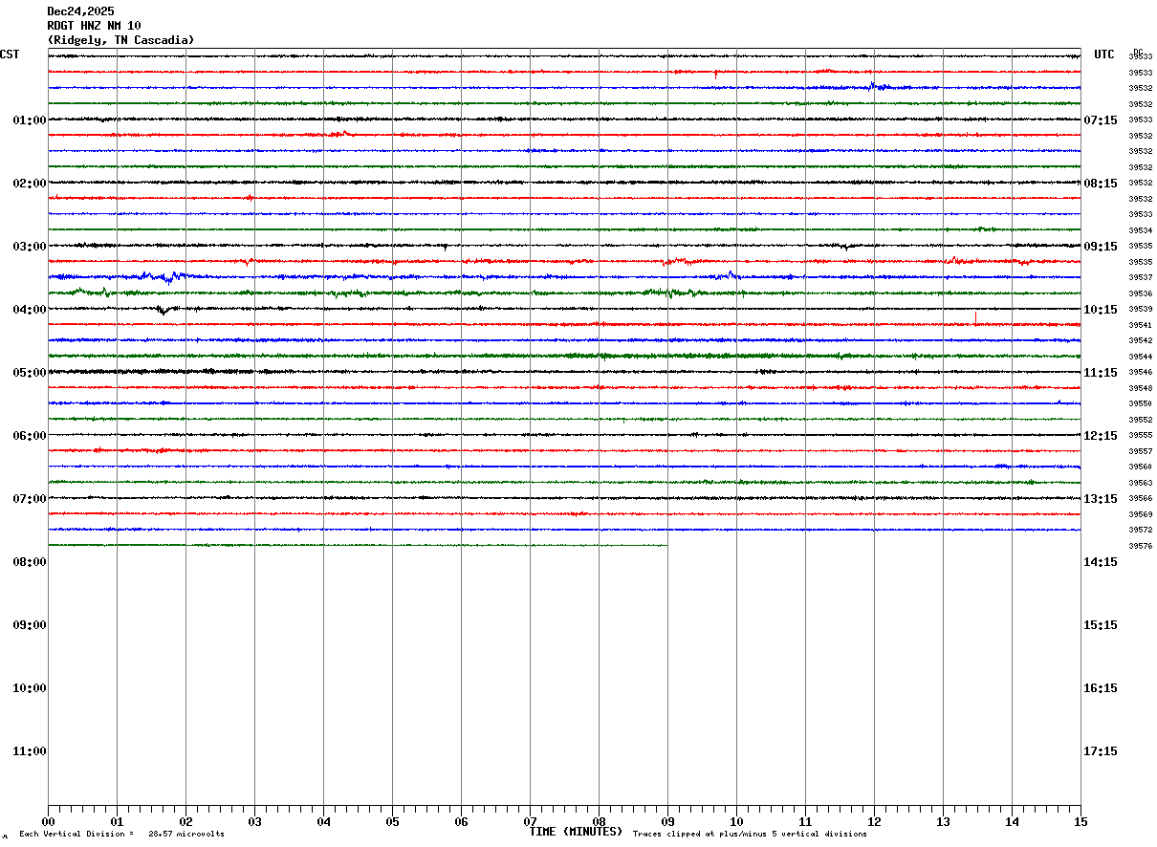Click the 08:15 UTC time label
This screenshot has width=1157, height=847.
point(1101,184)
